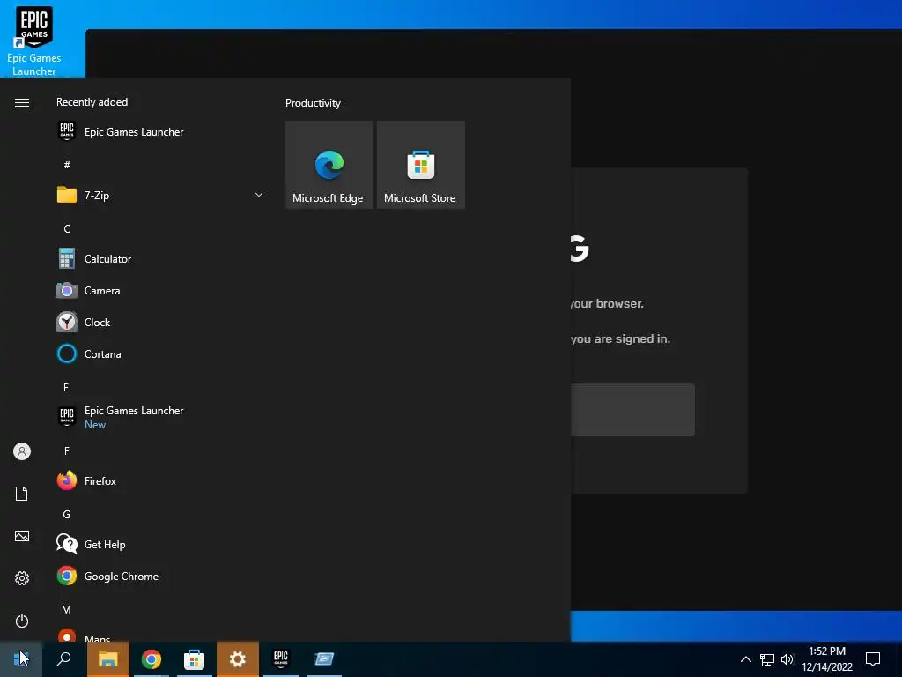
Task: Open Microsoft Store from the taskbar
Action: tap(195, 659)
